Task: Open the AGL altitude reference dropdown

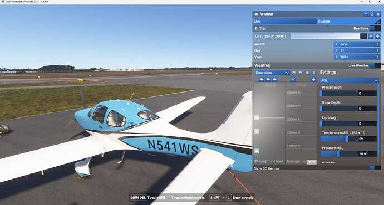Action: tap(349, 80)
